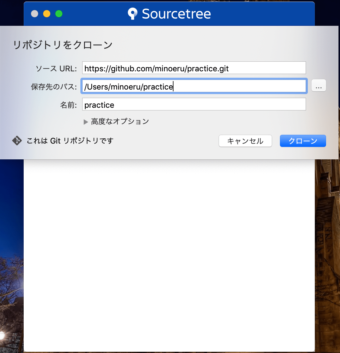
Task: Collapse the advanced options disclosure triangle
Action: tap(85, 121)
